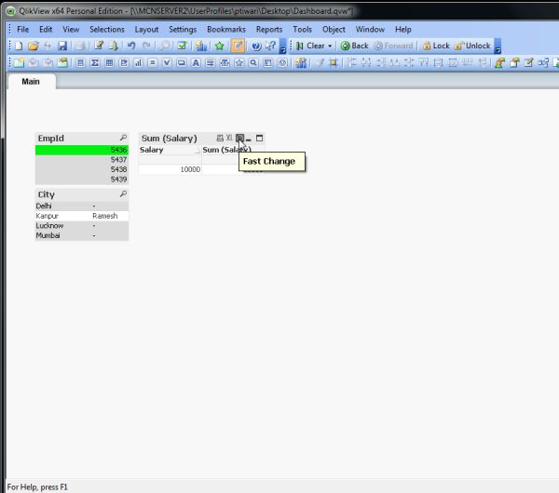Viewport: 559px width, 493px height.
Task: Open search magnifier in City list box
Action: (123, 194)
